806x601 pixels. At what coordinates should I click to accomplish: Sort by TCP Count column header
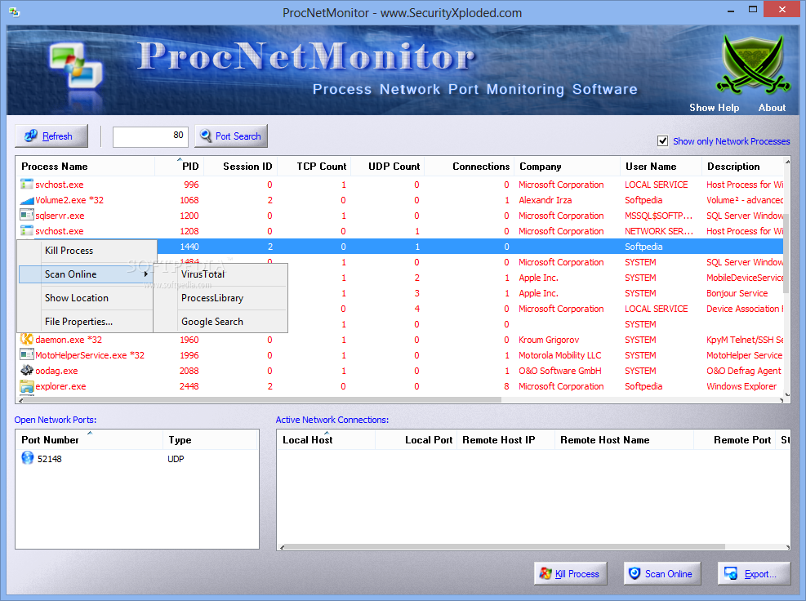click(x=314, y=166)
